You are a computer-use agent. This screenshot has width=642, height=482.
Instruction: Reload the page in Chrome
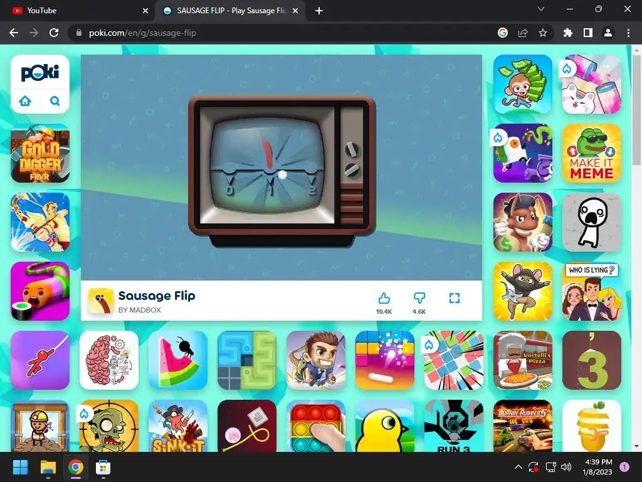click(x=54, y=33)
